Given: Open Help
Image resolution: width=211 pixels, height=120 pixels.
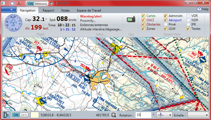Looking at the screenshot, I should 203,9.
